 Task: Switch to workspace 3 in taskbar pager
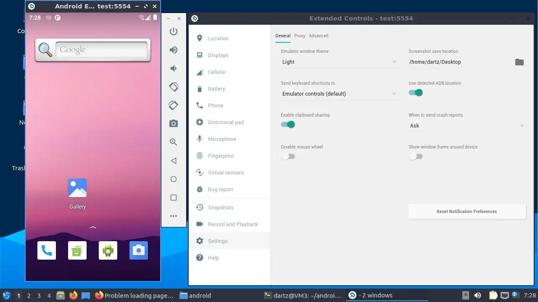39,296
